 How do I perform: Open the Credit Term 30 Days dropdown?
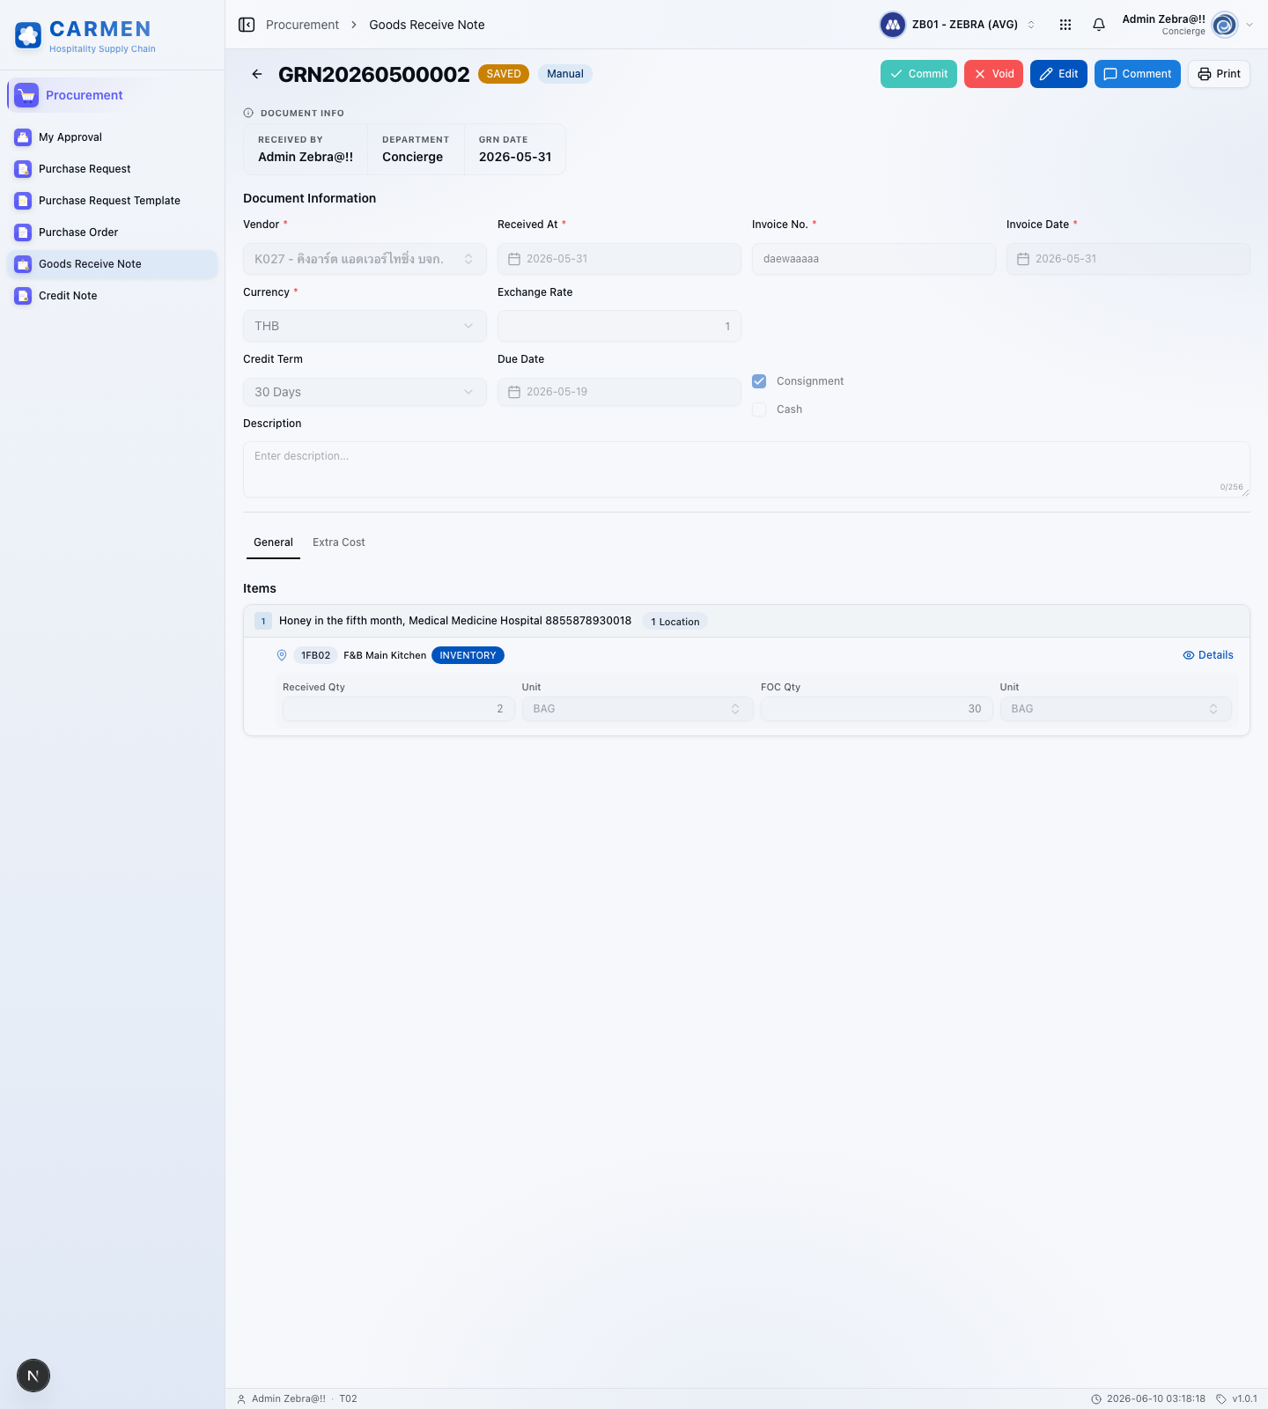tap(365, 392)
